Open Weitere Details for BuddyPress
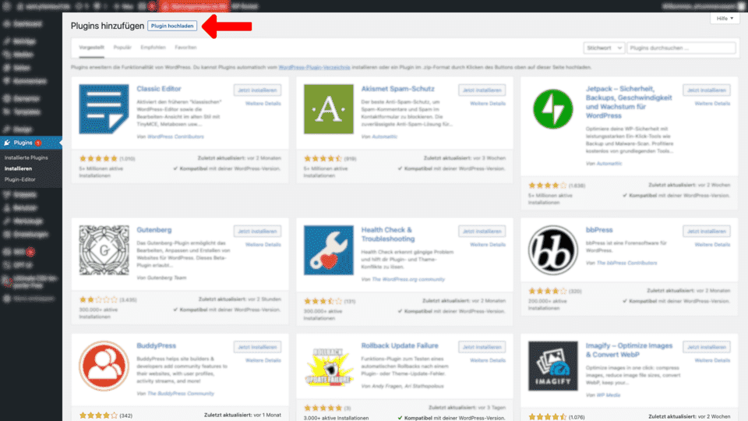 (x=263, y=360)
